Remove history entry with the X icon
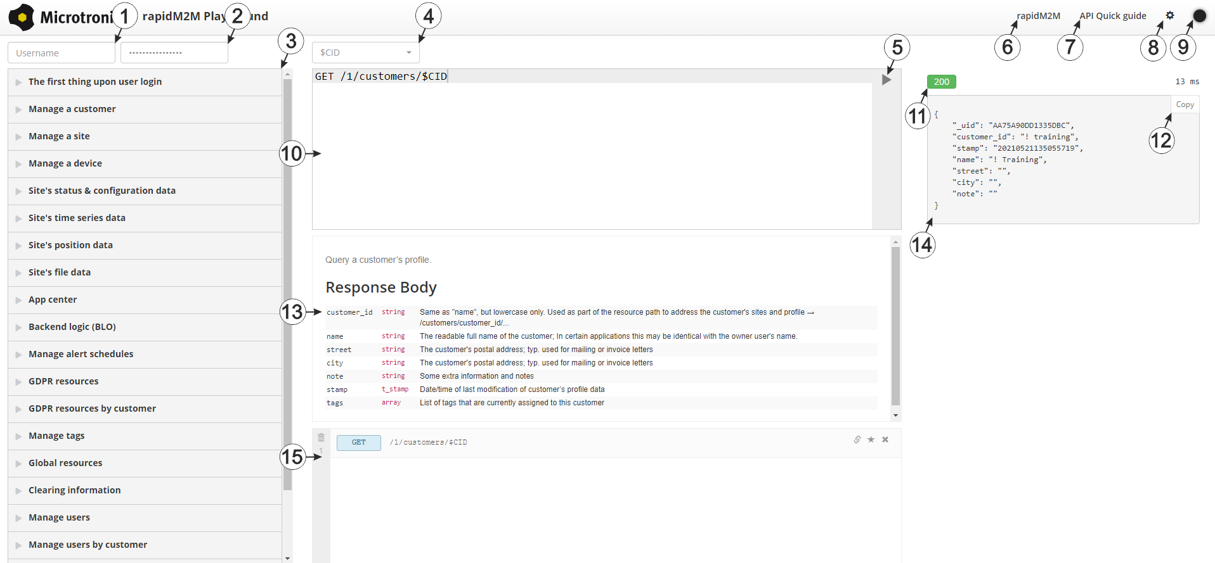 [885, 440]
